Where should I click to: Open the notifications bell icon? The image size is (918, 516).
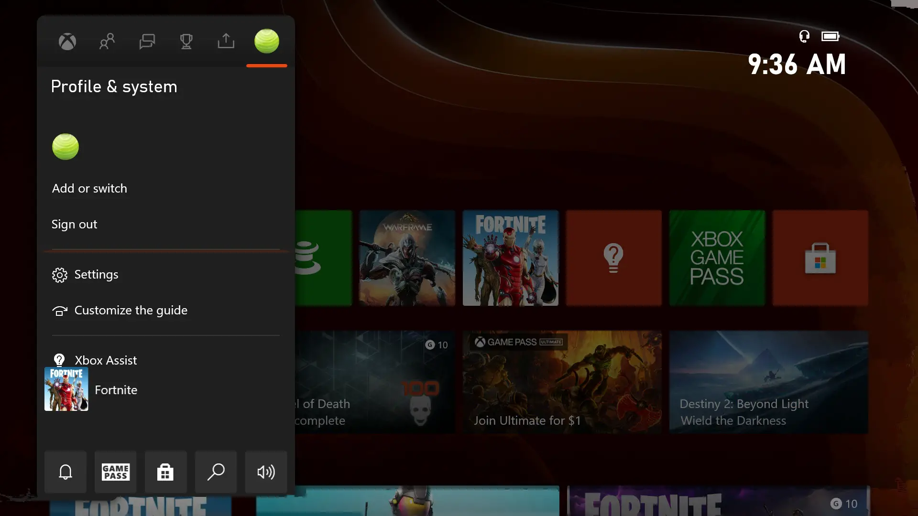(66, 472)
